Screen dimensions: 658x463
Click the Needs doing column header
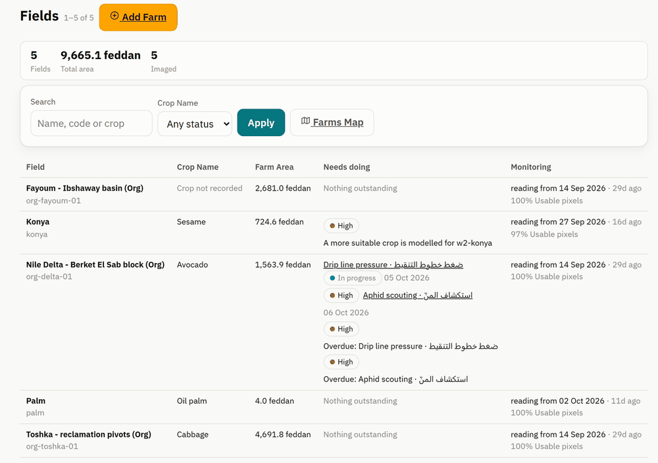[347, 167]
